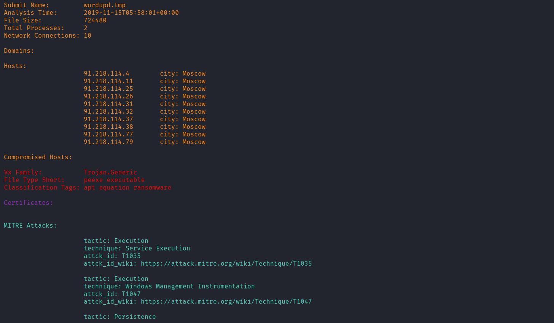Click the tactic: Persistence line
Image resolution: width=554 pixels, height=323 pixels.
[120, 317]
